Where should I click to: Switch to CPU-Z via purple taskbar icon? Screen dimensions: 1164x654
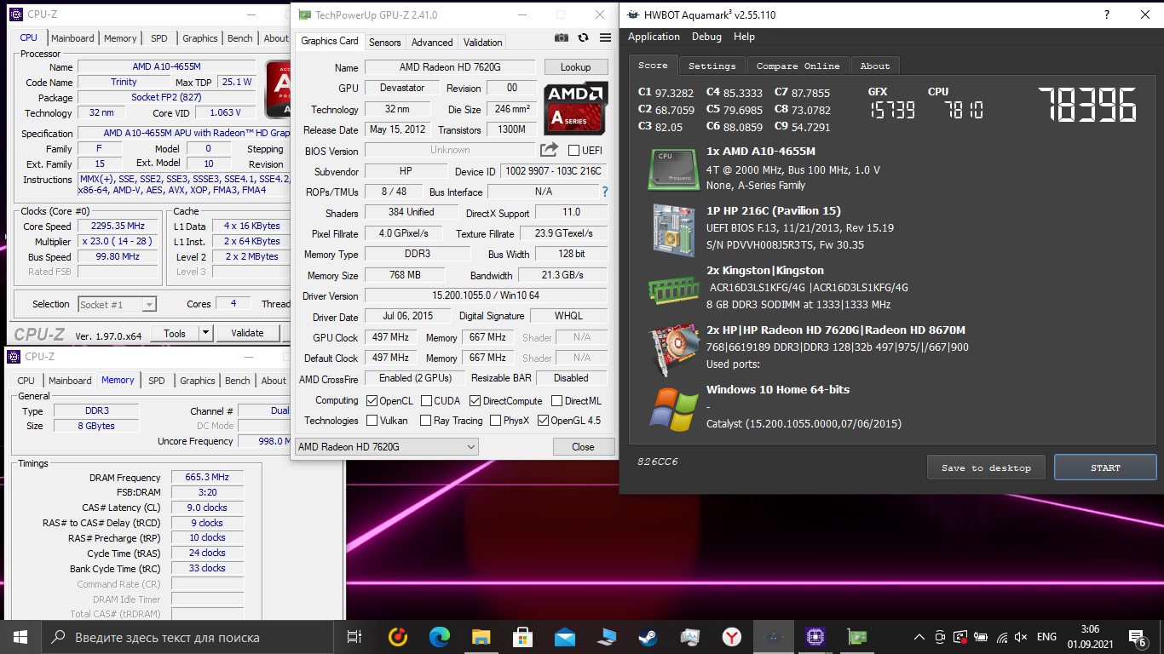click(815, 637)
